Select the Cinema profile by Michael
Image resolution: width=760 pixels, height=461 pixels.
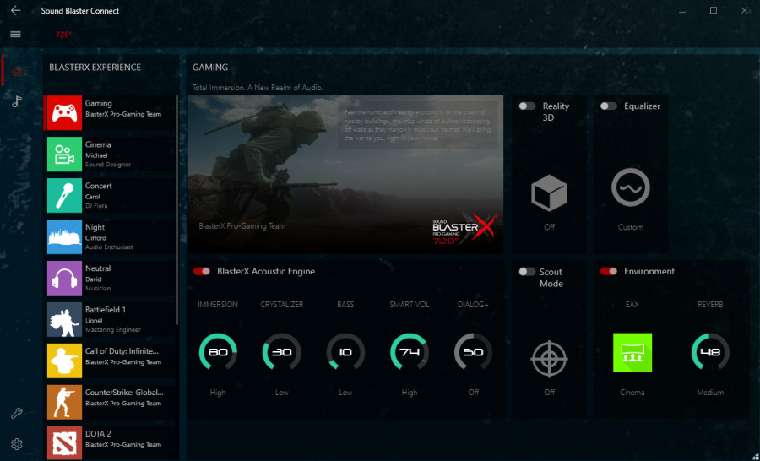coord(110,155)
